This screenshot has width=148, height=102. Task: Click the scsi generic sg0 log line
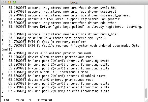(x=54, y=38)
